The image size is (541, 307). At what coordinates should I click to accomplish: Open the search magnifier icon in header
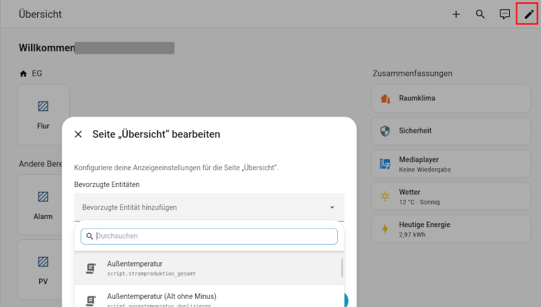(x=480, y=14)
